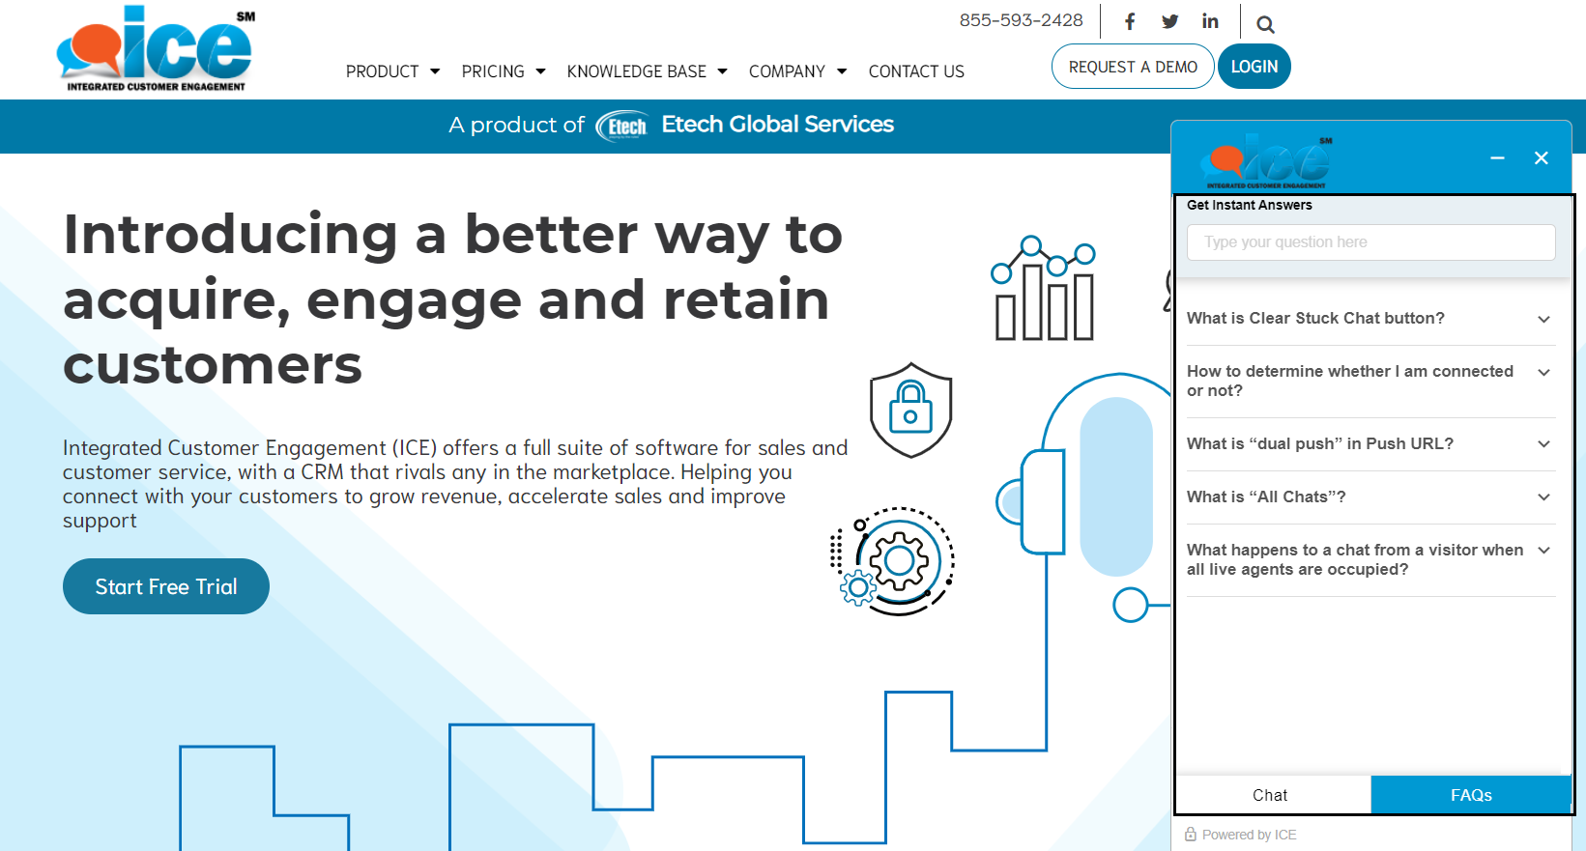The height and width of the screenshot is (851, 1586).
Task: Click the 'Type your question here' field
Action: [x=1370, y=242]
